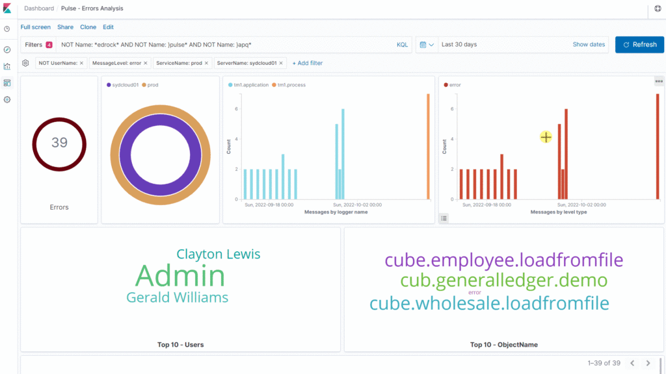Remove the MessageLevel: error filter
The height and width of the screenshot is (374, 666).
[146, 63]
